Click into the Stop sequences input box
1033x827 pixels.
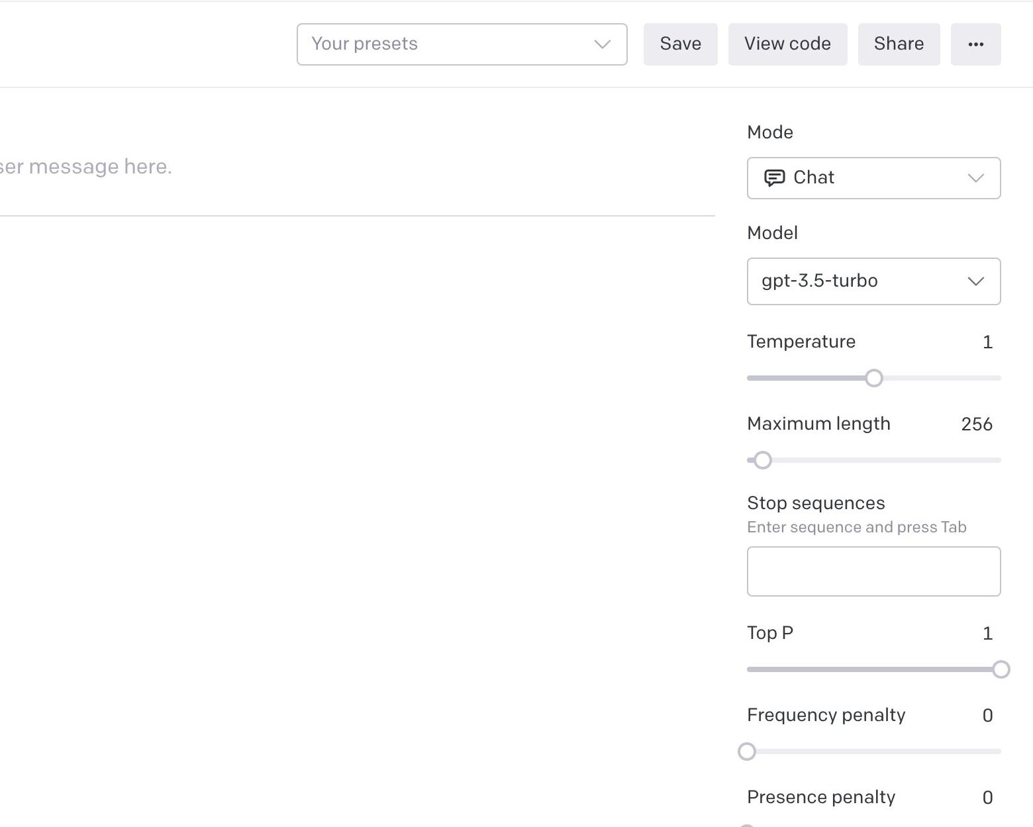(x=873, y=571)
